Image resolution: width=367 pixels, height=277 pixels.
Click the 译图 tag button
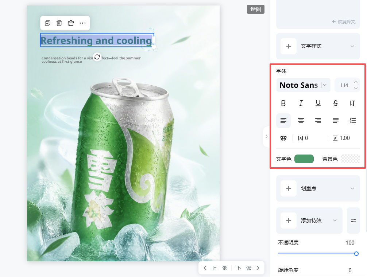(x=256, y=9)
